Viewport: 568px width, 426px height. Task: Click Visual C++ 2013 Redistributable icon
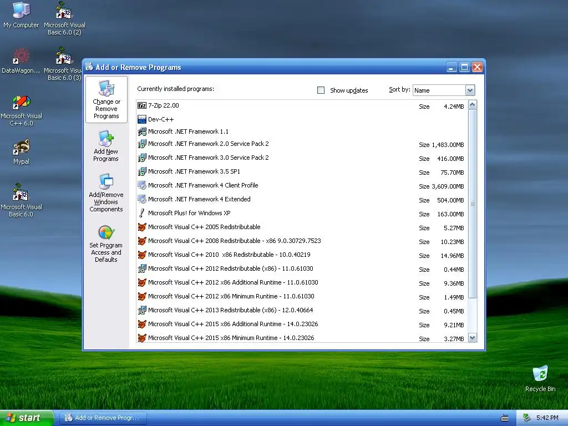click(142, 310)
